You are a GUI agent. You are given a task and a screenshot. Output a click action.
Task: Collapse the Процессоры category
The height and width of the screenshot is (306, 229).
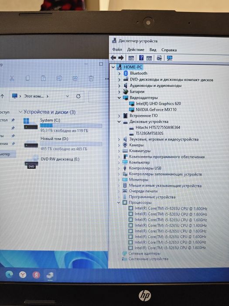pyautogui.click(x=118, y=202)
